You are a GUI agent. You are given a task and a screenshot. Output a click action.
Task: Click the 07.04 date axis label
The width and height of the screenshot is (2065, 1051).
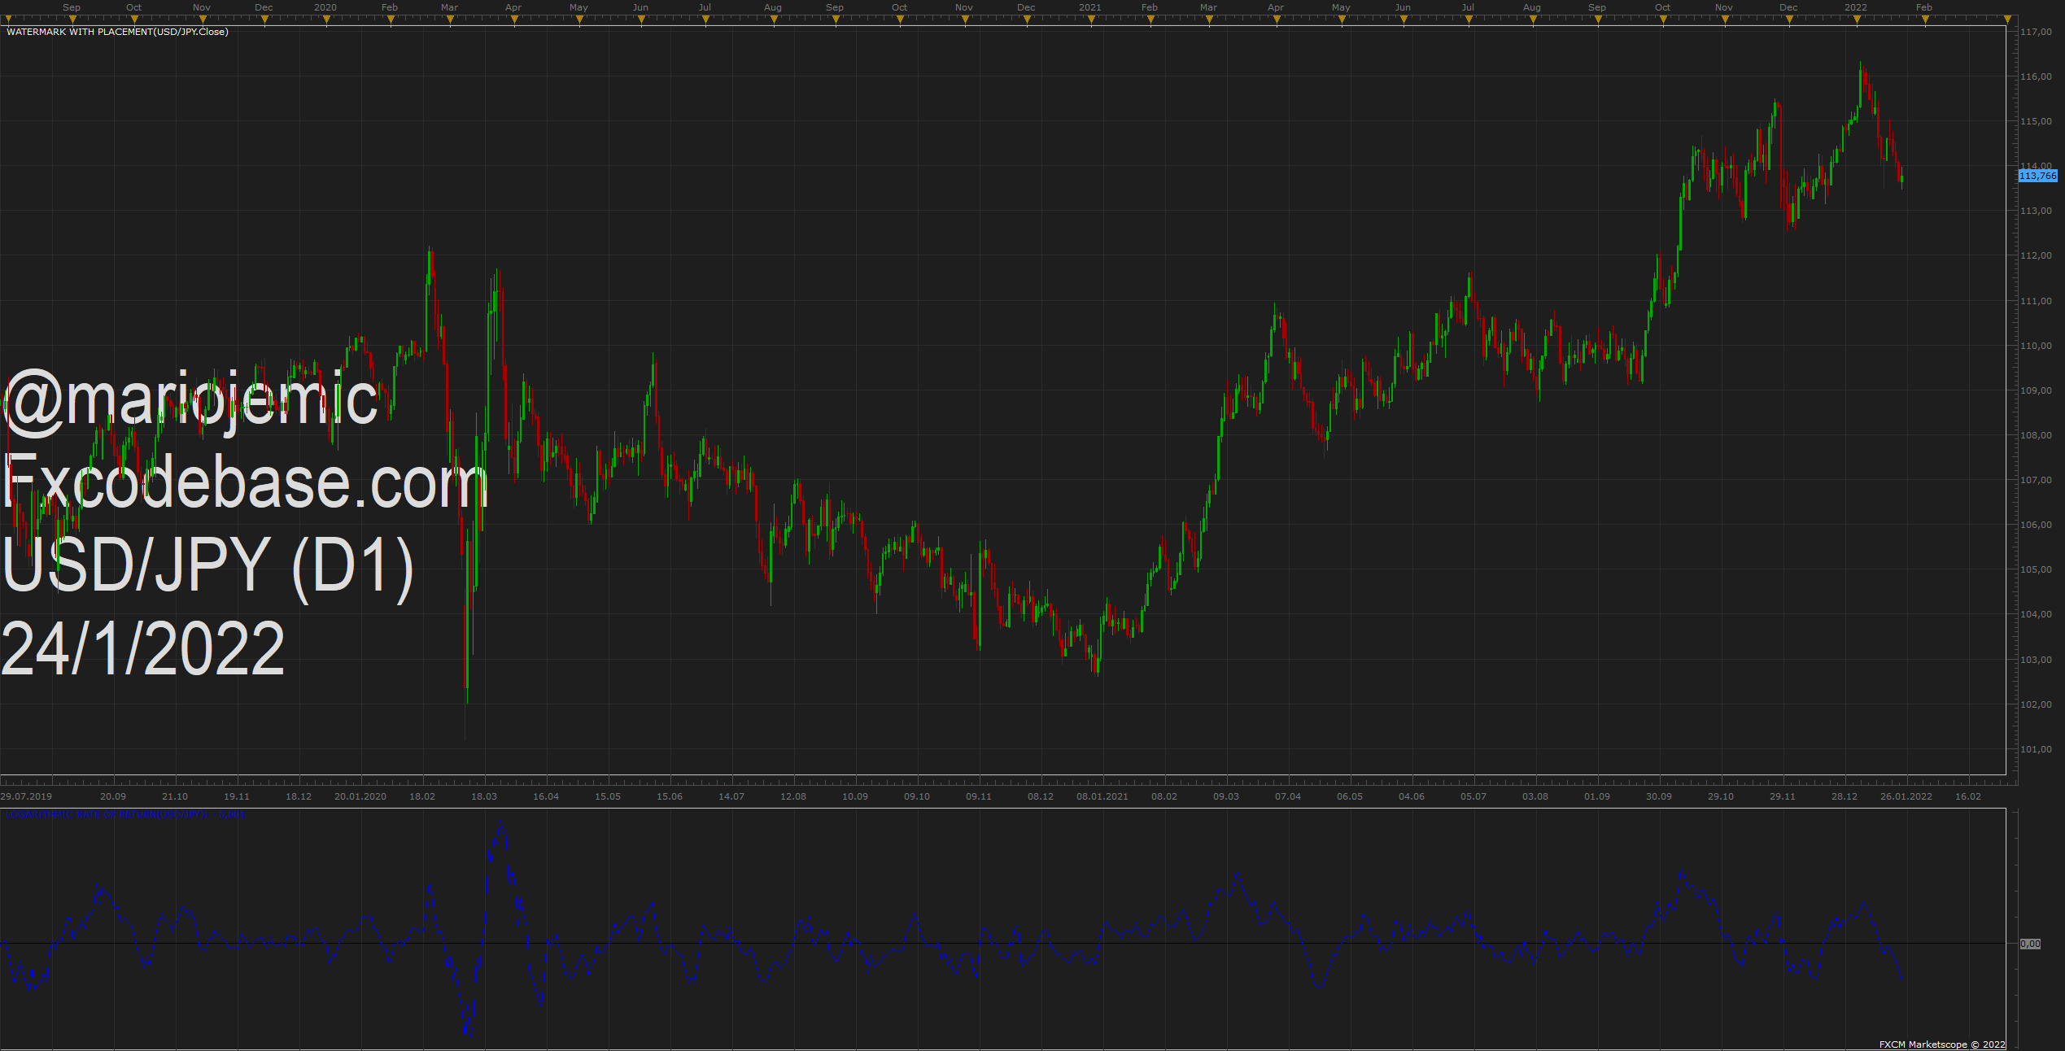coord(1288,796)
